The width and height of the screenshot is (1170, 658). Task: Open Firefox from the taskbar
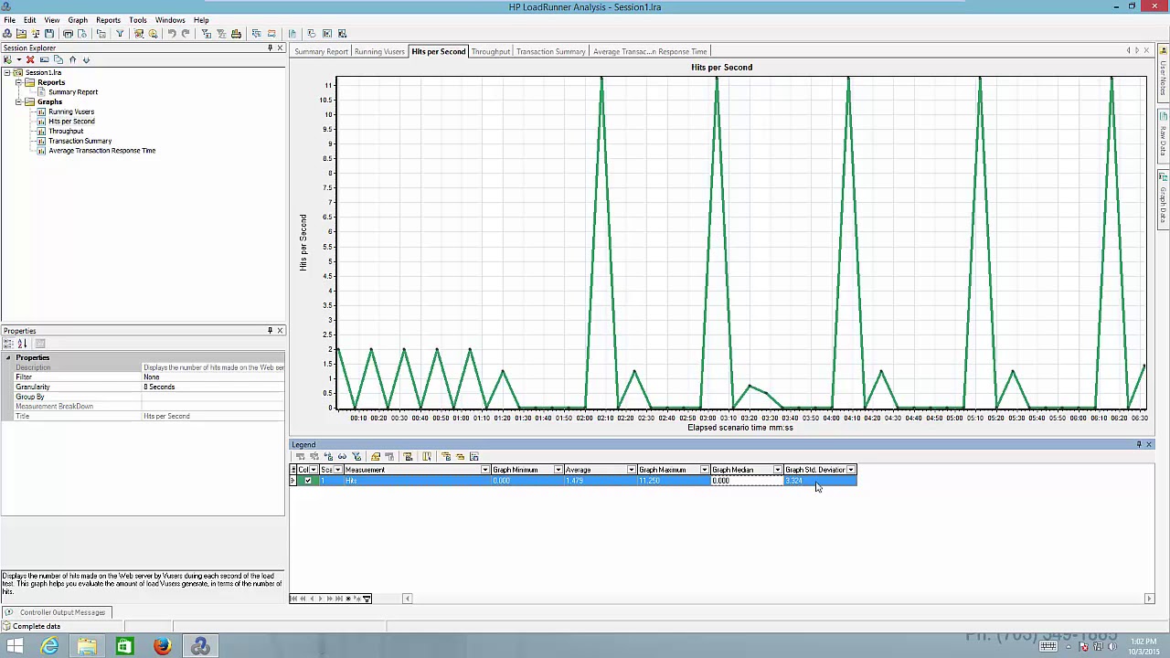pyautogui.click(x=162, y=646)
